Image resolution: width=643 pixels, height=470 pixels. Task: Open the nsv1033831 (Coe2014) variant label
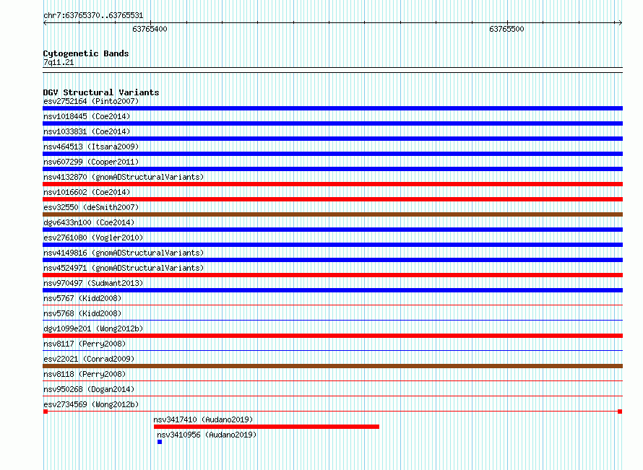tap(87, 131)
